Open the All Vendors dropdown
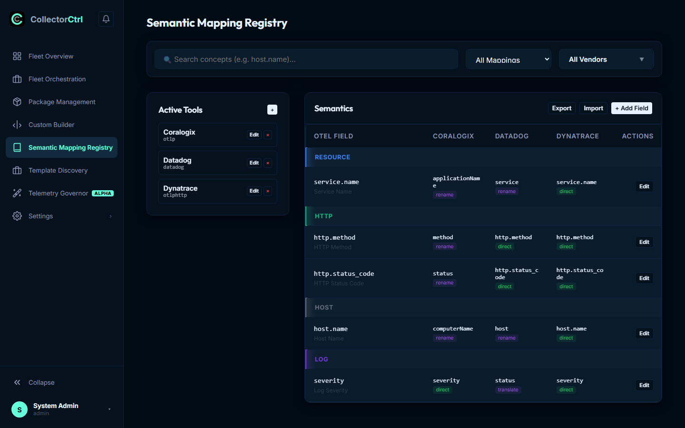 pyautogui.click(x=607, y=59)
